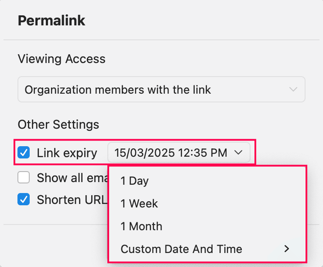This screenshot has width=323, height=267.
Task: Click the down chevron in Viewing Access box
Action: click(x=293, y=90)
